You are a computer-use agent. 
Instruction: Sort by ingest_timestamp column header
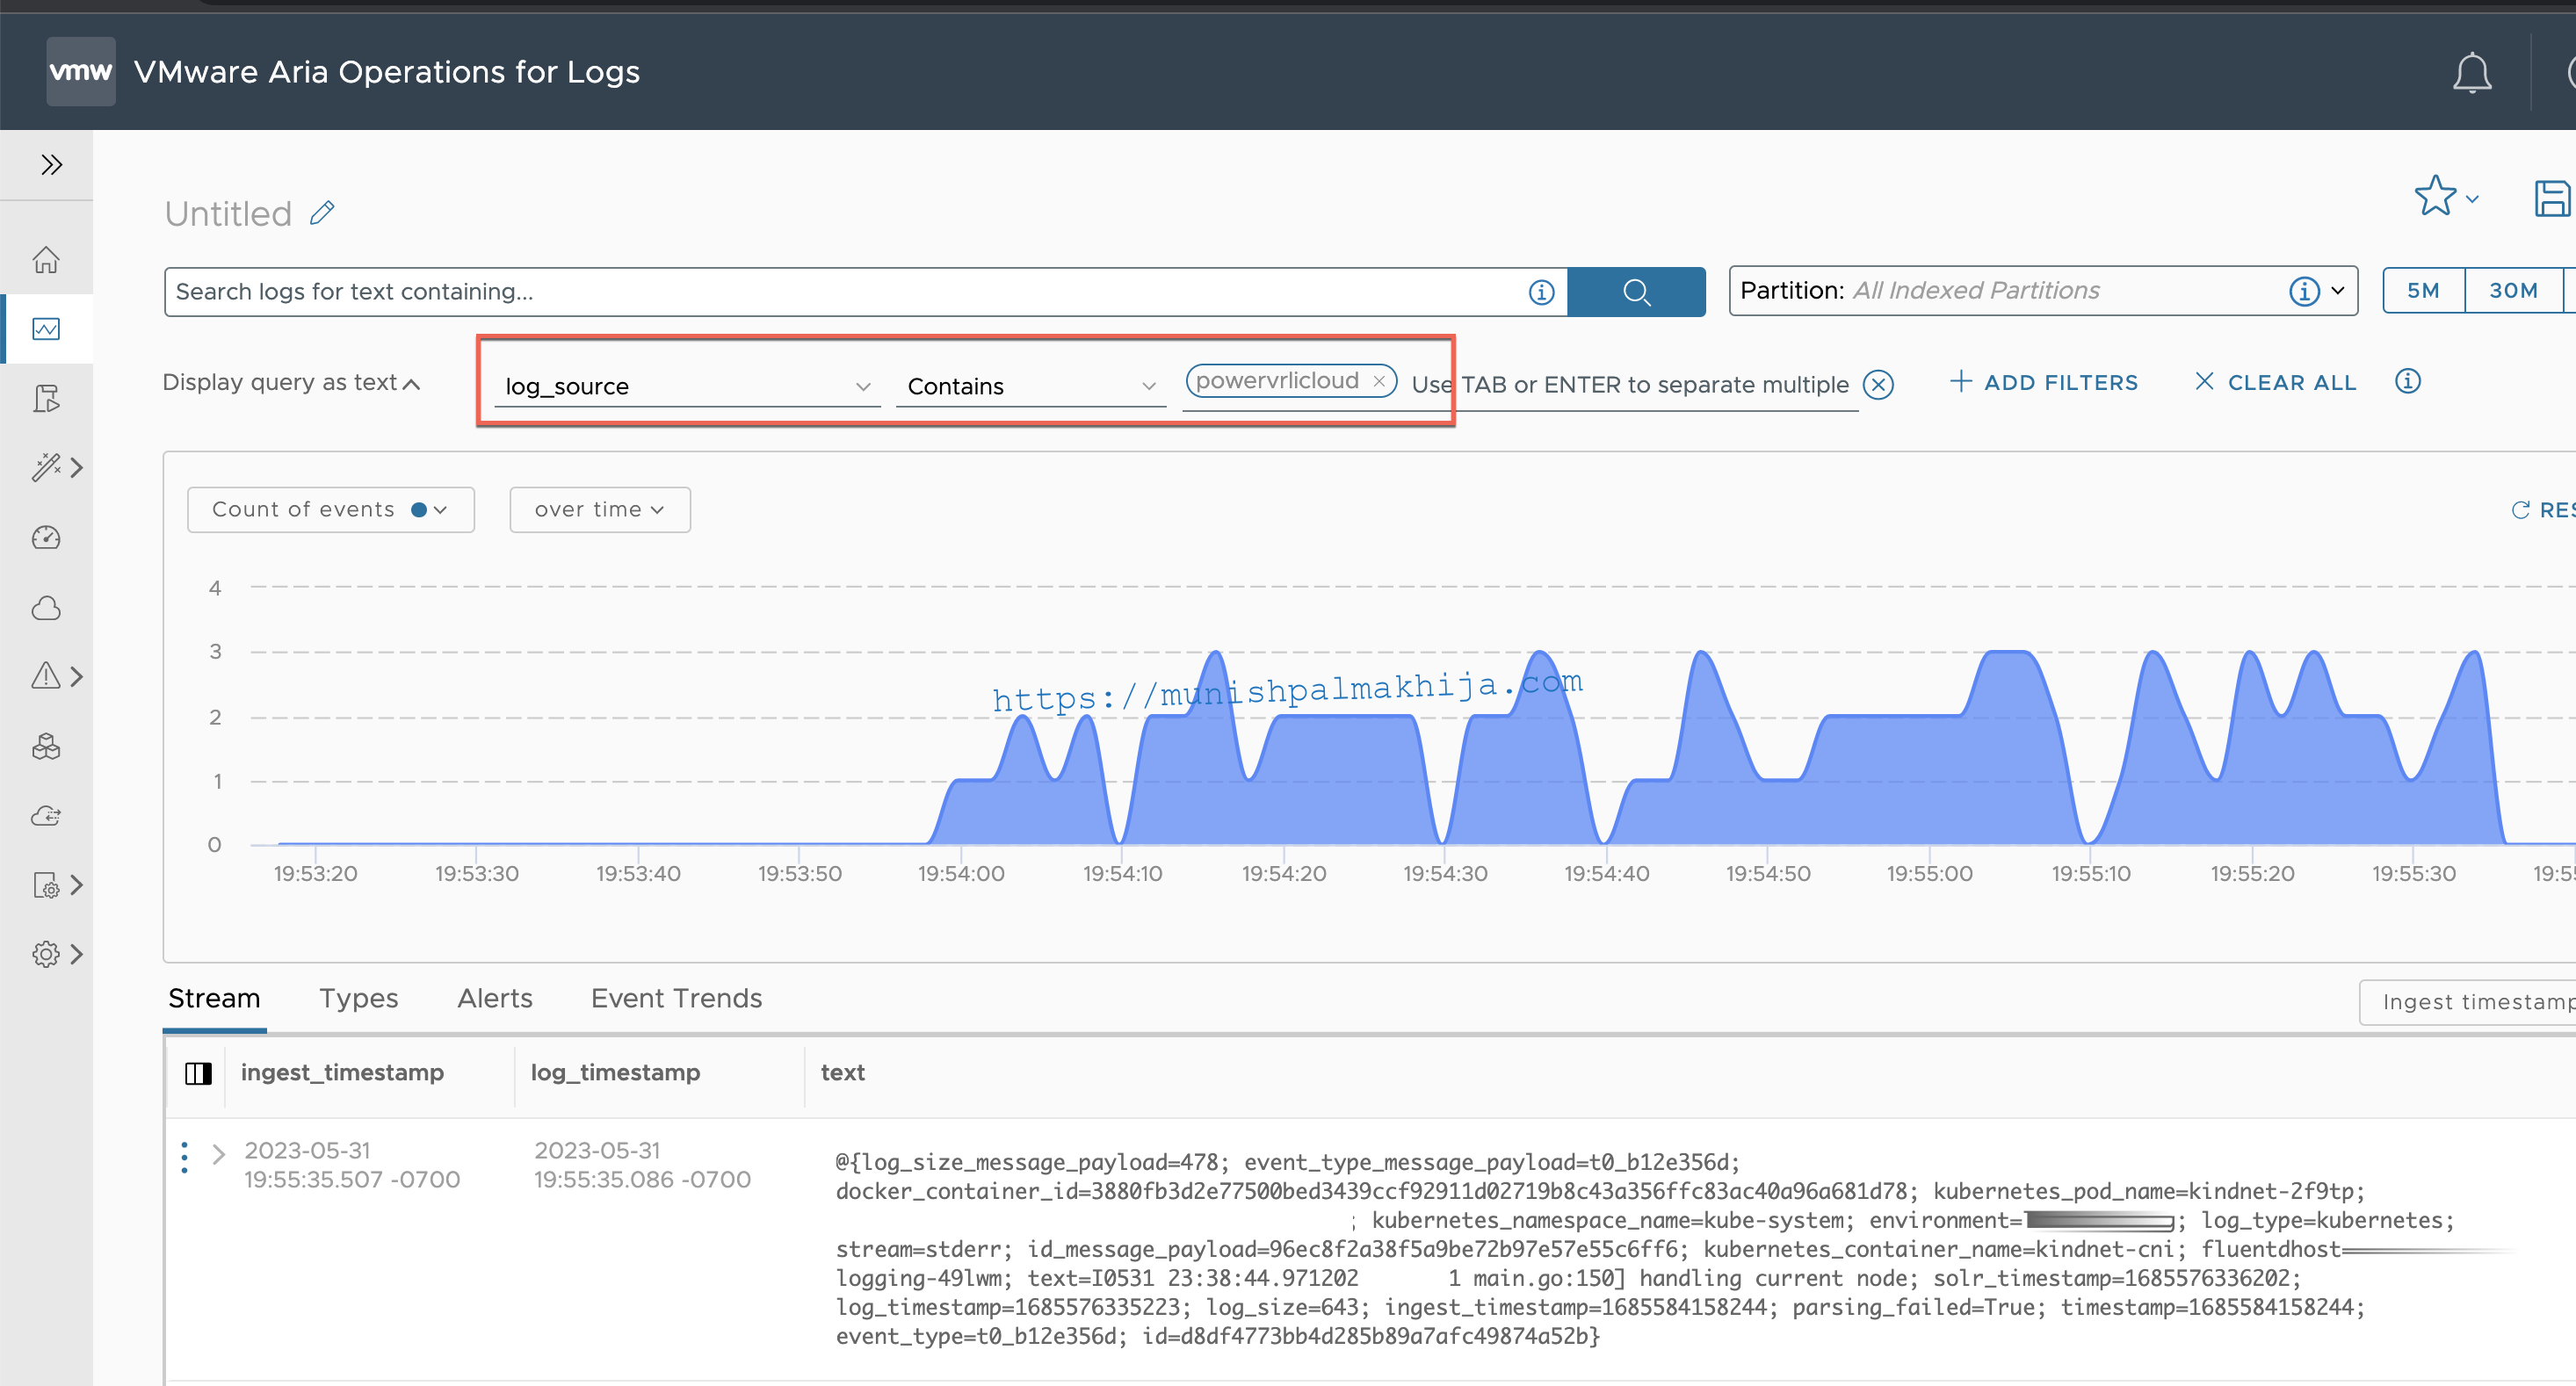click(342, 1072)
